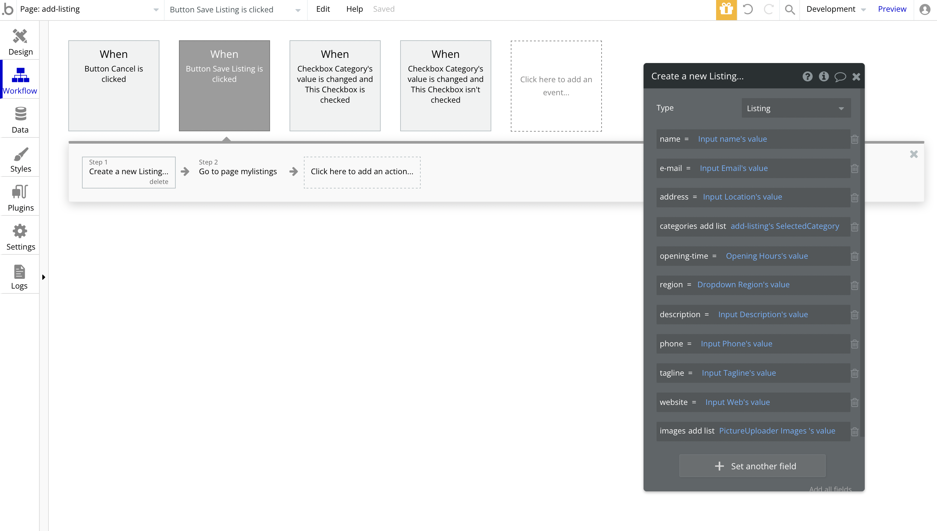Expand the Development version dropdown
Viewport: 937px width, 531px height.
[835, 9]
